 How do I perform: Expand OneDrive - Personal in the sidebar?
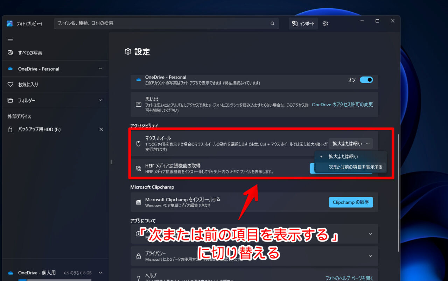click(x=100, y=69)
